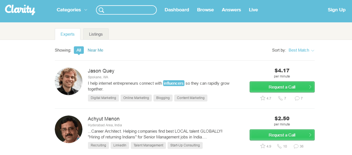
Task: Click Jason Quey's profile photo
Action: point(69,81)
